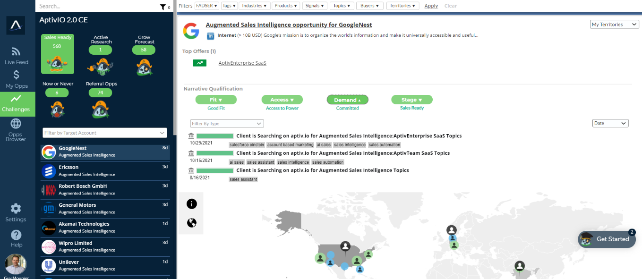
Task: Click the institution icon for 10/15/2021 signal
Action: (191, 153)
